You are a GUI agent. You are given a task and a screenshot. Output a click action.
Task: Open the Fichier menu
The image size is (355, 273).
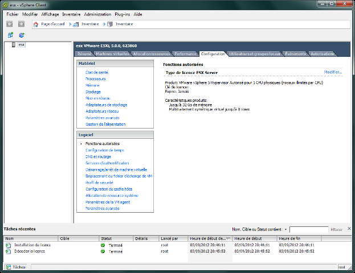tap(13, 14)
